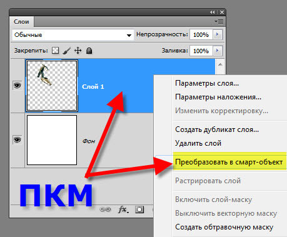This screenshot has width=287, height=237.
Task: Click the Заливка 100% field
Action: pyautogui.click(x=201, y=51)
